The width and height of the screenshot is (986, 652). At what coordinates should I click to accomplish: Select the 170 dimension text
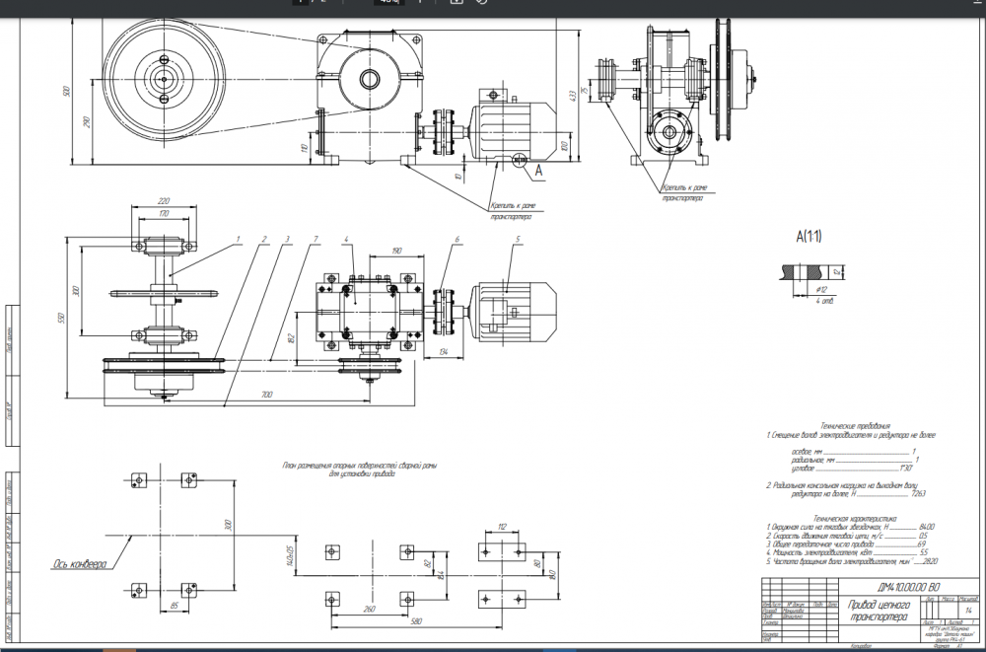pos(164,214)
